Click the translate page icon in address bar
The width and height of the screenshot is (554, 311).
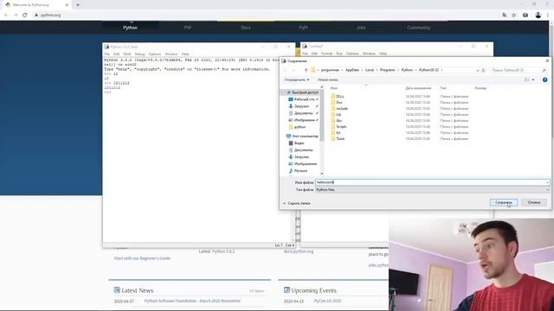504,16
